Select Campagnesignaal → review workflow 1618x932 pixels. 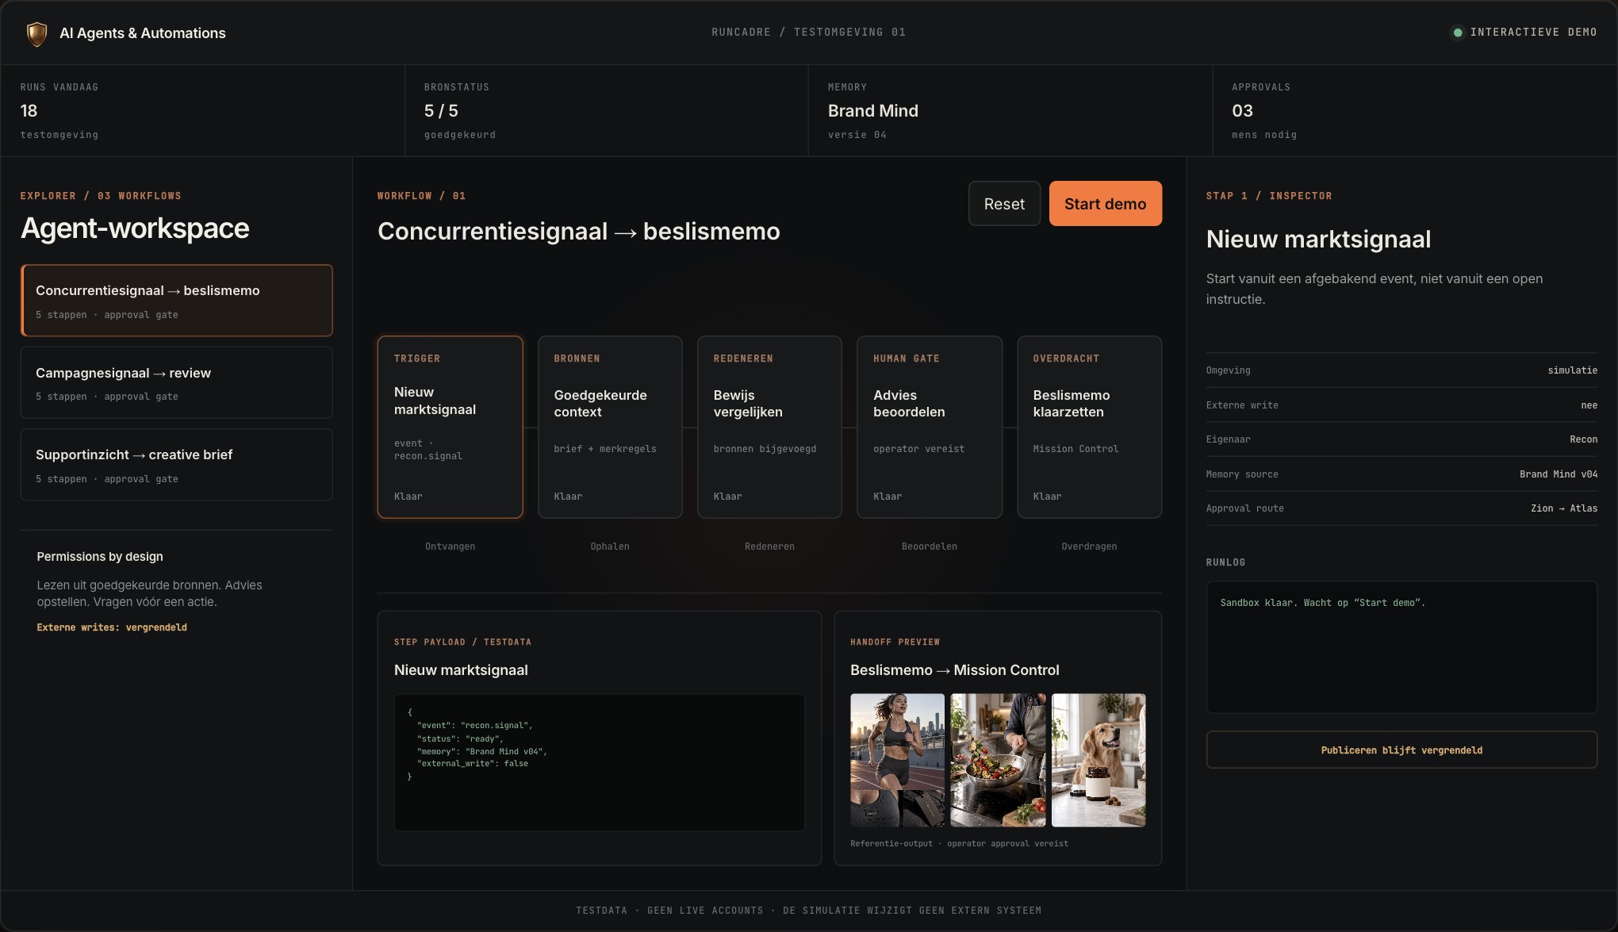[x=176, y=383]
